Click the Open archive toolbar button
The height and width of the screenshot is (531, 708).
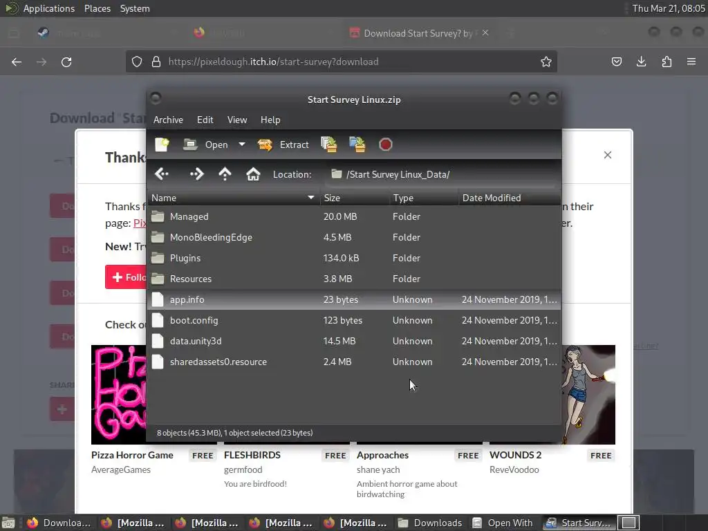[206, 145]
